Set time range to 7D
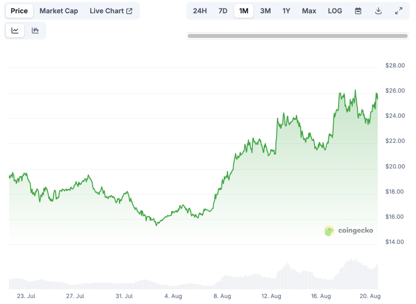This screenshot has width=416, height=304. pyautogui.click(x=223, y=11)
